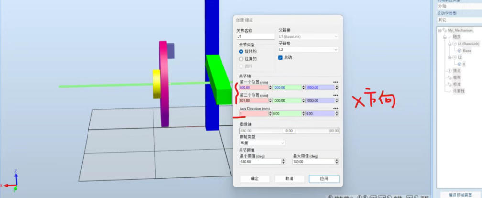Click the 应用 apply button

[x=324, y=178]
